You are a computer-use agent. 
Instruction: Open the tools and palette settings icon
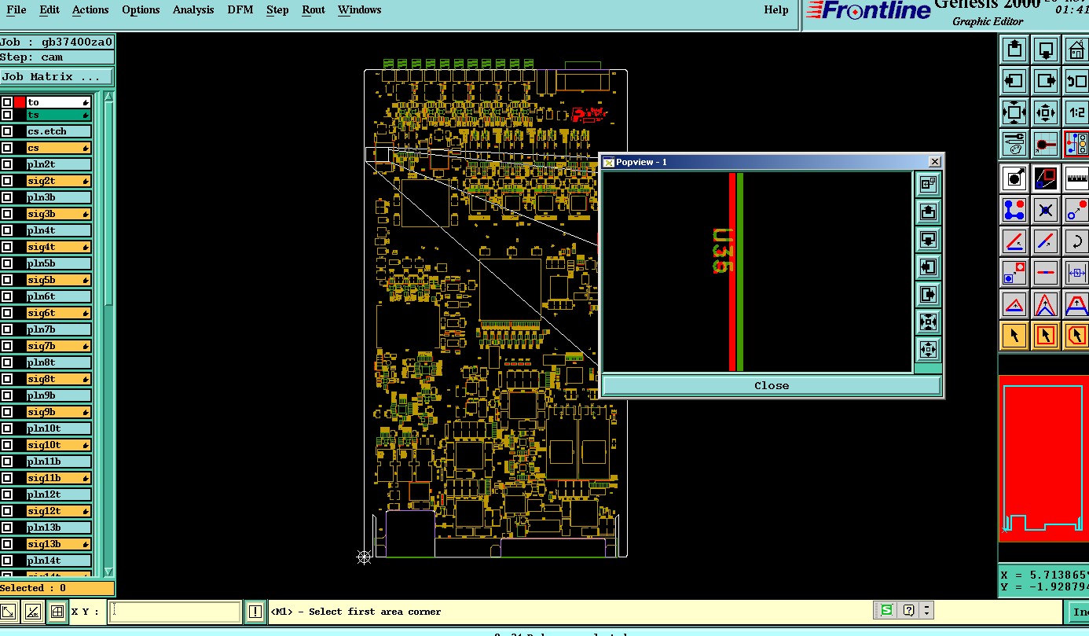(1014, 144)
